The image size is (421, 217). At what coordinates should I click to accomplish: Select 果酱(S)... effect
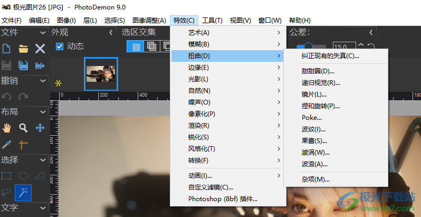coord(336,141)
